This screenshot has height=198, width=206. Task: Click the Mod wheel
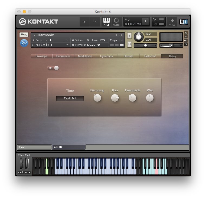point(27,163)
